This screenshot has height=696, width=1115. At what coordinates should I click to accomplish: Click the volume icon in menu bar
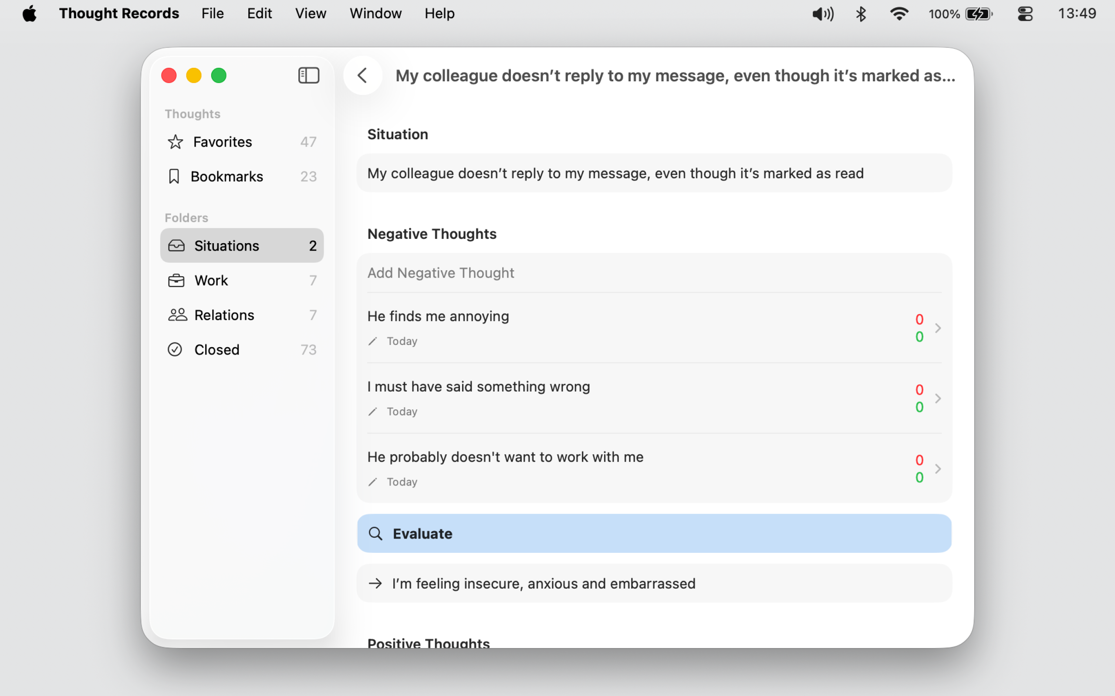(822, 14)
